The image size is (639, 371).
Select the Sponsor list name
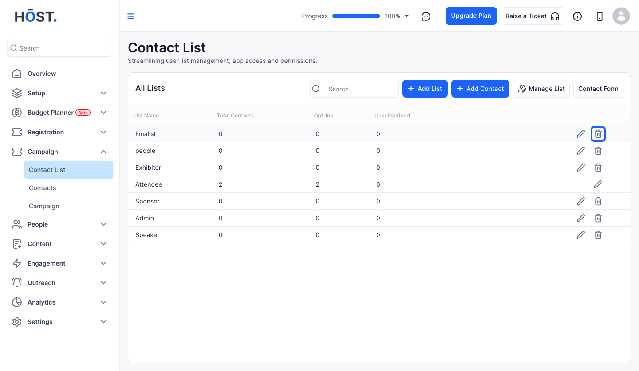(x=147, y=201)
